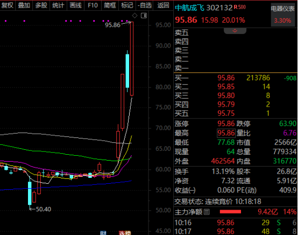Toggle the side panel layout icon
The width and height of the screenshot is (298, 235).
(x=144, y=16)
